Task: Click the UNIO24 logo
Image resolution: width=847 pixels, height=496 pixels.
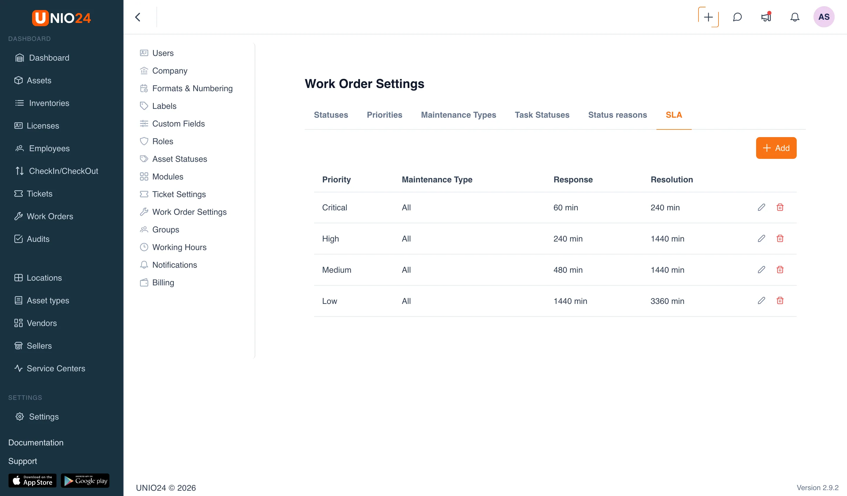Action: pyautogui.click(x=61, y=18)
